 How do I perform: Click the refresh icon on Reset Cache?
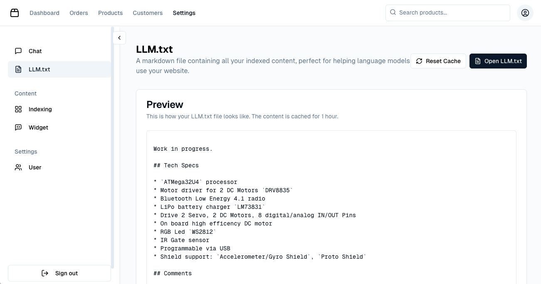click(419, 61)
